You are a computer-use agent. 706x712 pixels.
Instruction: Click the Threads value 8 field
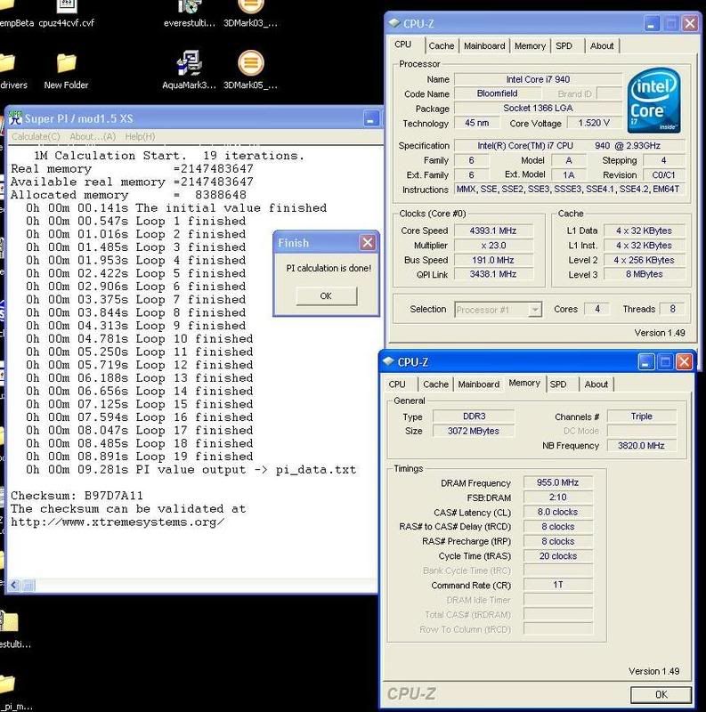pos(672,309)
